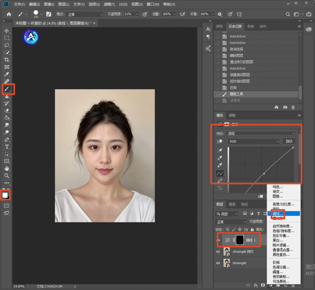
Task: Select the Eyedropper tool in toolbar
Action: point(7,74)
